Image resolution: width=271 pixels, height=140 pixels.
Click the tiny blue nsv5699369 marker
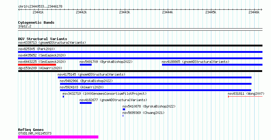click(x=123, y=116)
